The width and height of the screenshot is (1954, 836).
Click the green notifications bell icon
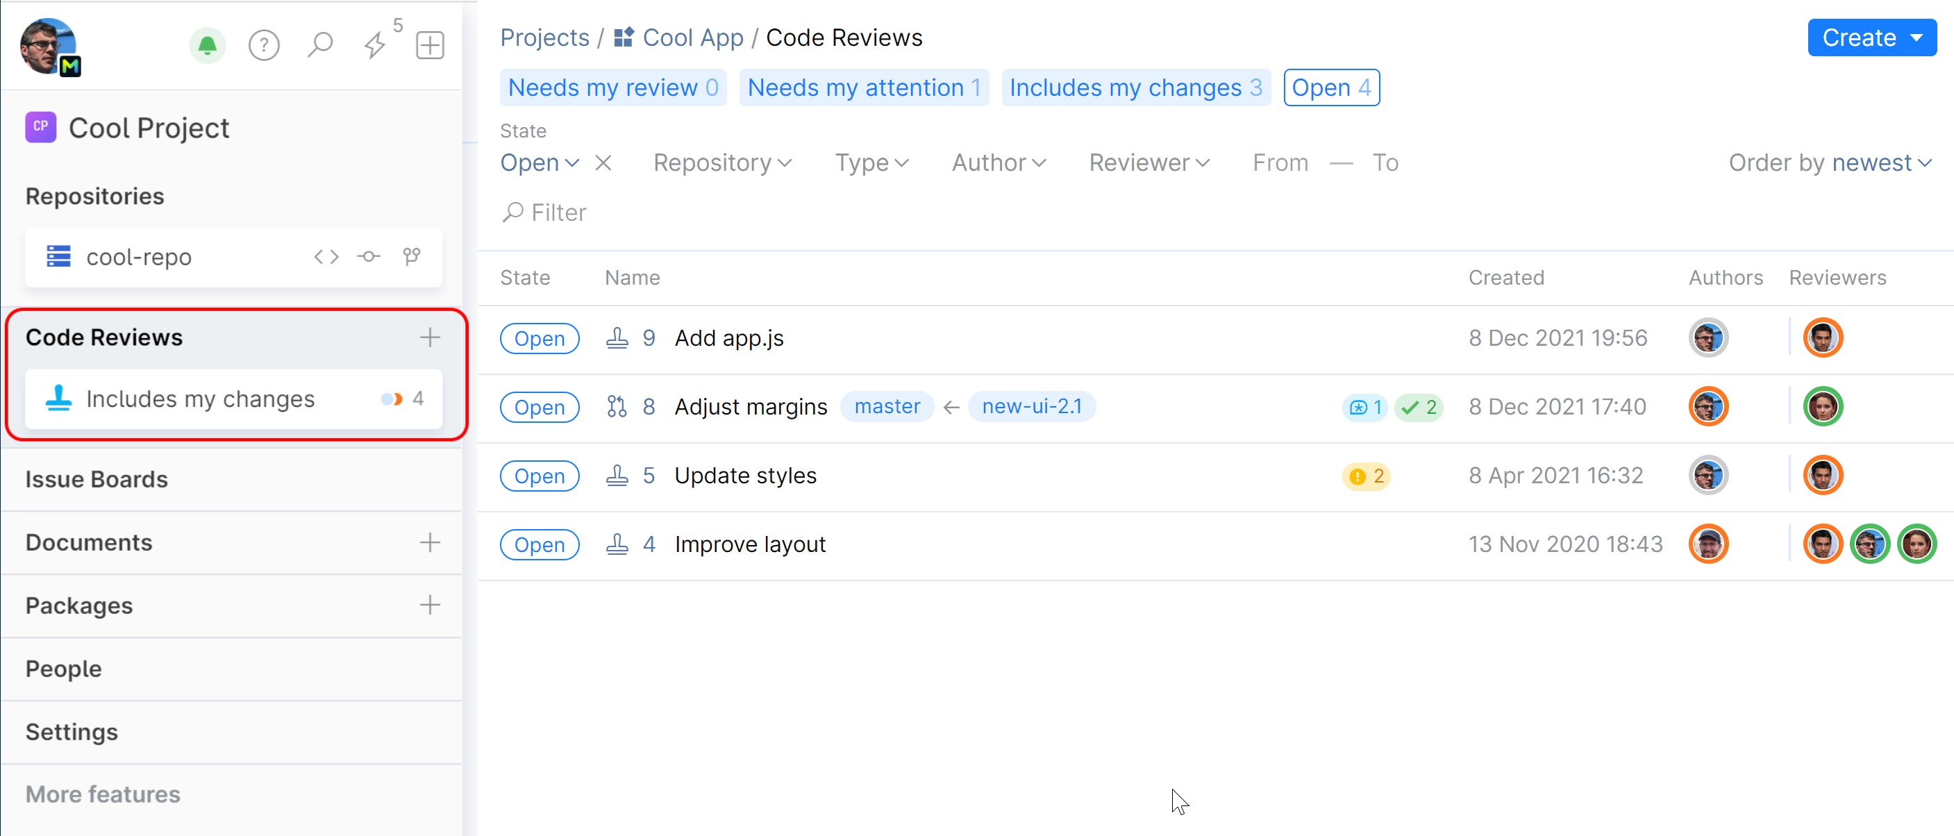[207, 46]
